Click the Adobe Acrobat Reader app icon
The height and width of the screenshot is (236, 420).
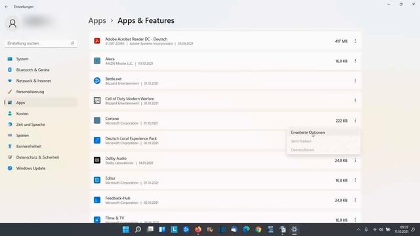97,41
